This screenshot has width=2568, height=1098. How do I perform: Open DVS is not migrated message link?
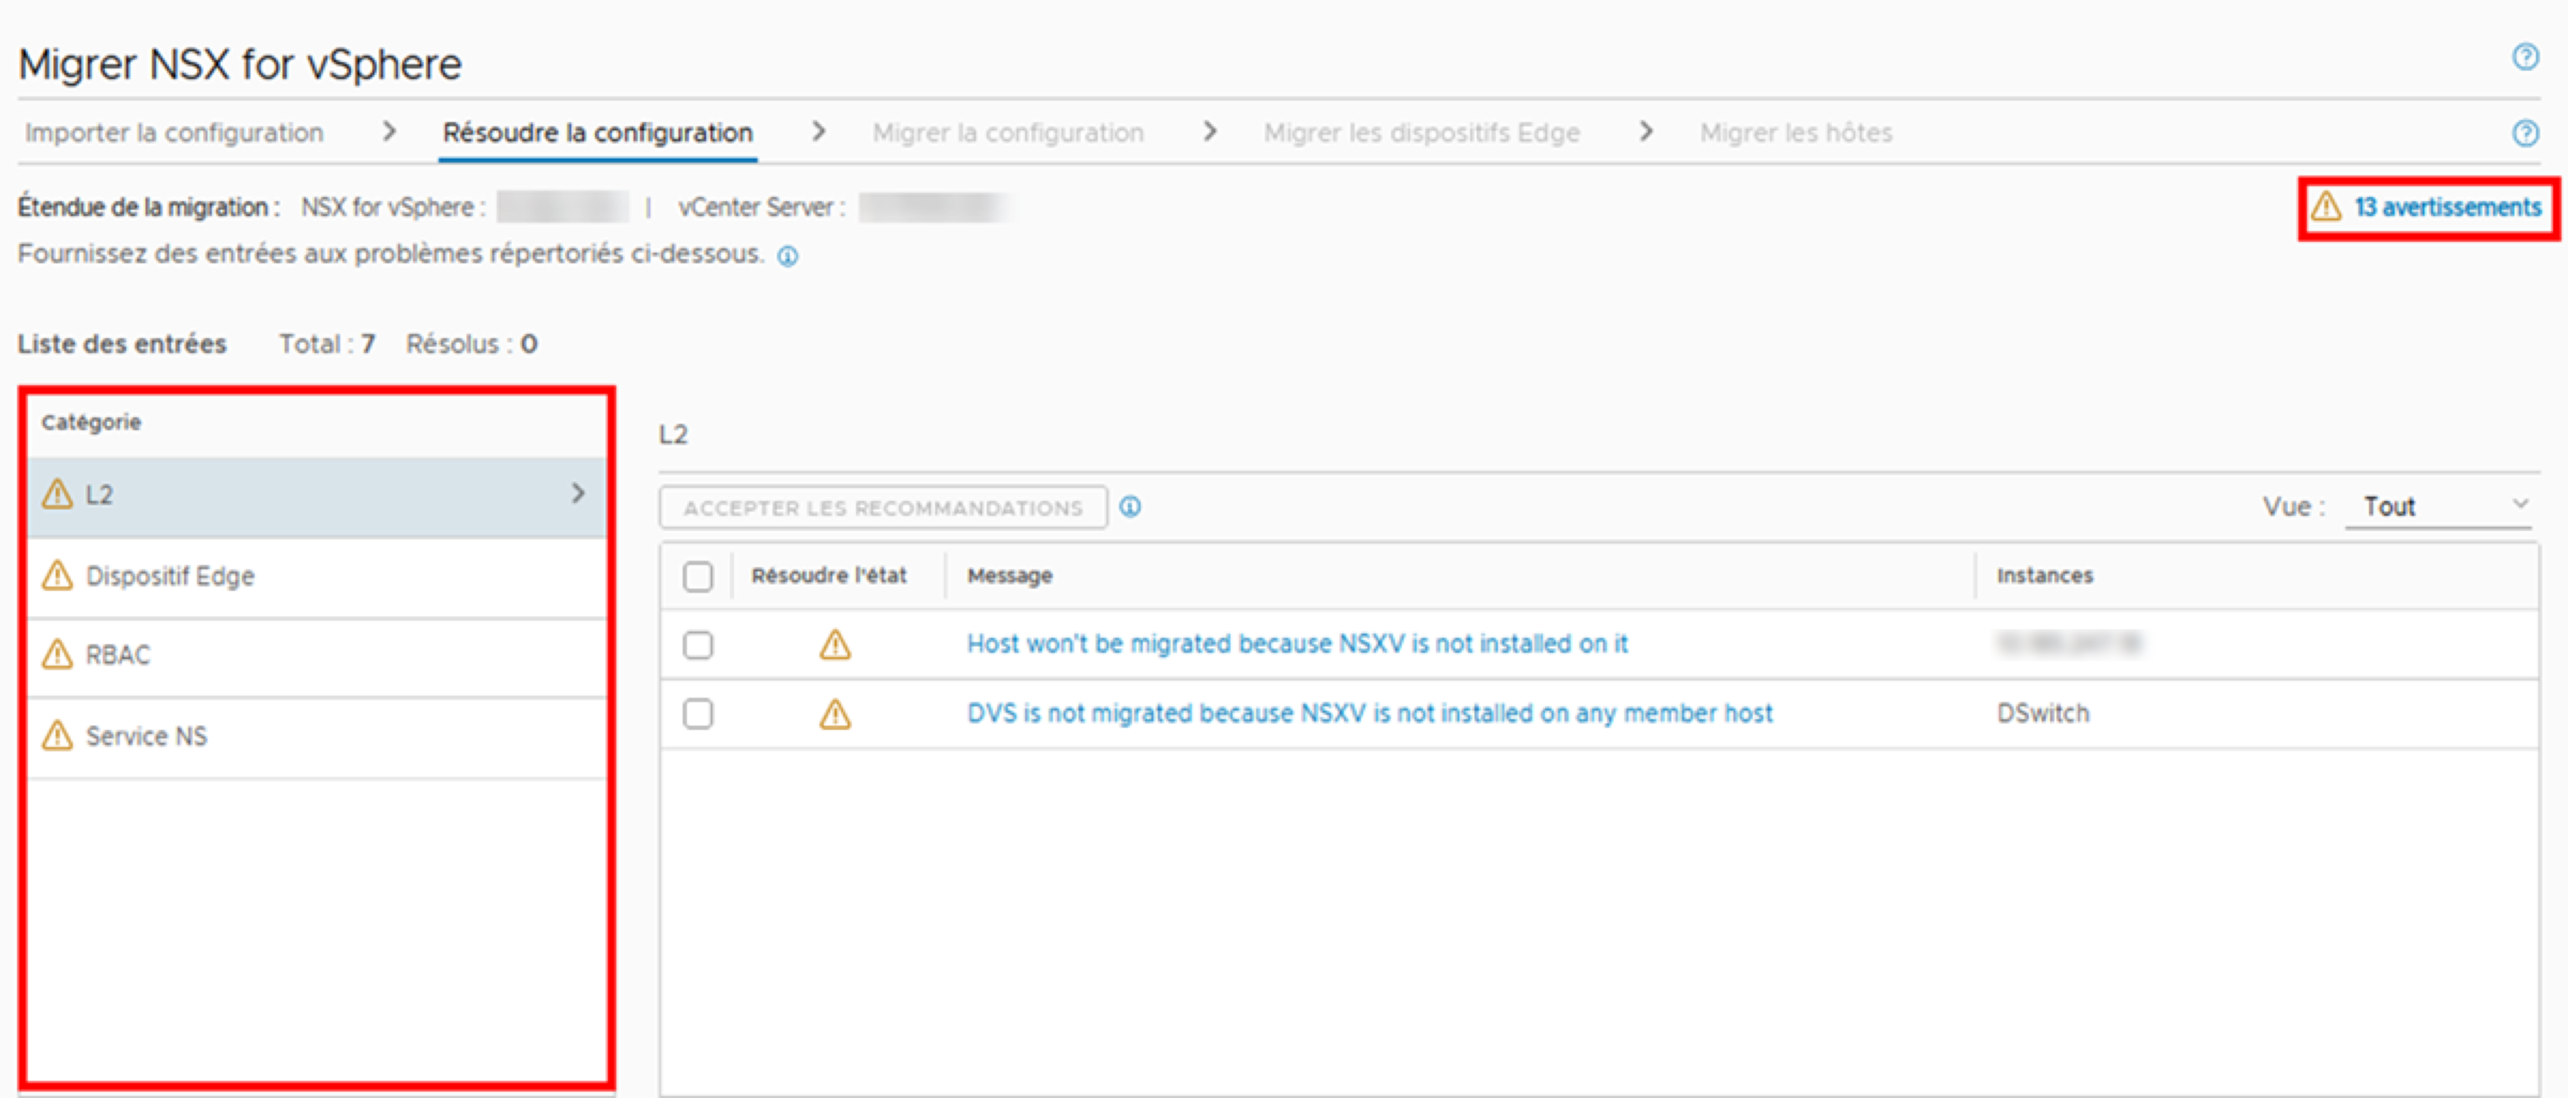[x=1370, y=714]
